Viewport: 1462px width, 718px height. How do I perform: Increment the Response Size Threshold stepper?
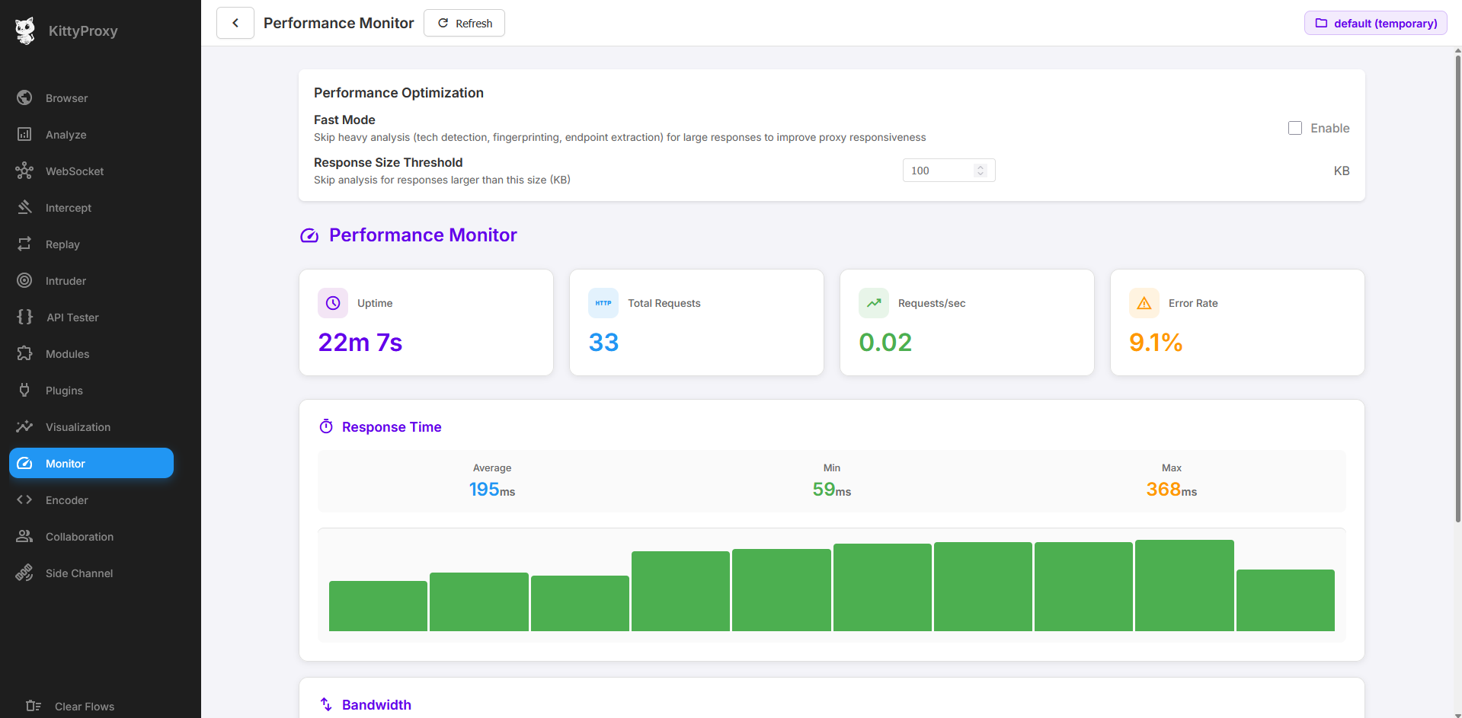point(981,167)
